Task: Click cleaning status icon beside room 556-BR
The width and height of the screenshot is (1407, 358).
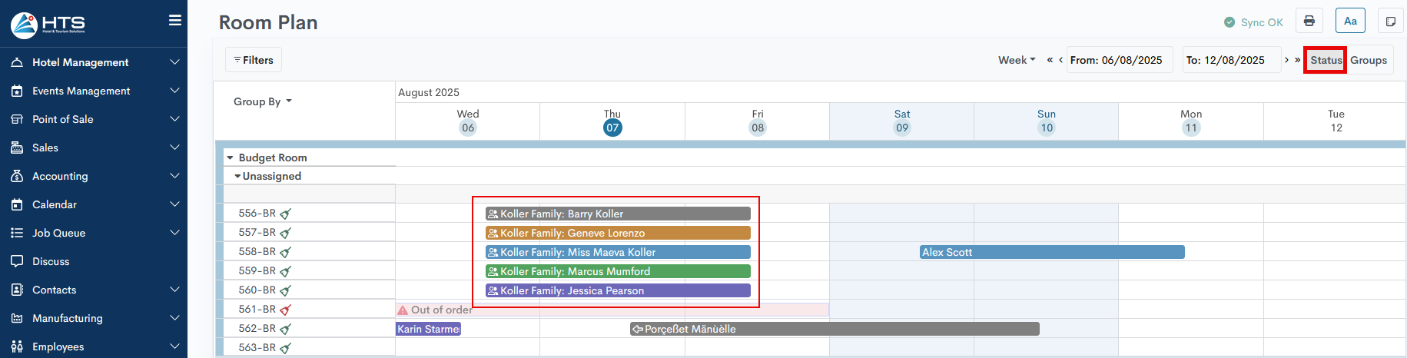Action: (286, 214)
